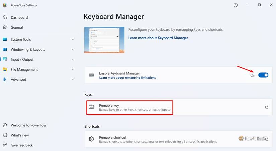Viewport: 276px width, 151px height.
Task: Select File Management in sidebar
Action: point(24,69)
